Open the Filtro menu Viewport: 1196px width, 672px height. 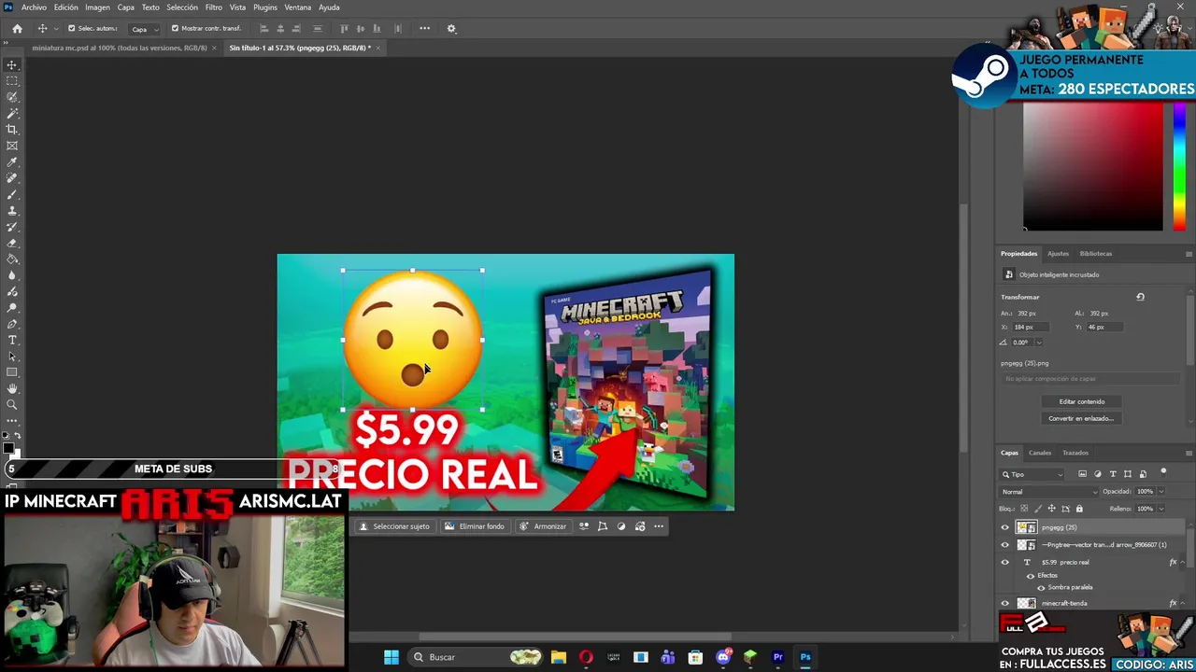click(x=213, y=7)
